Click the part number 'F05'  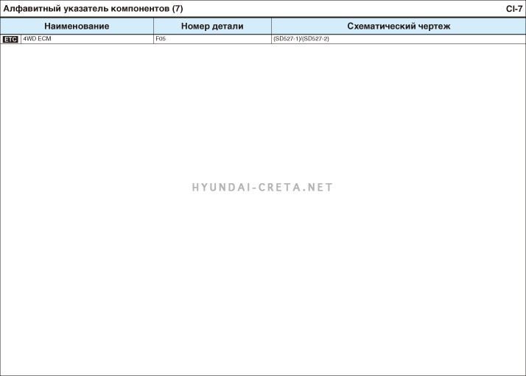tap(161, 39)
